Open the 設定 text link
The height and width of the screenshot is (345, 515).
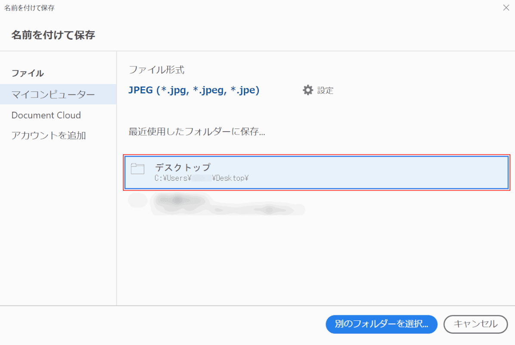click(325, 91)
